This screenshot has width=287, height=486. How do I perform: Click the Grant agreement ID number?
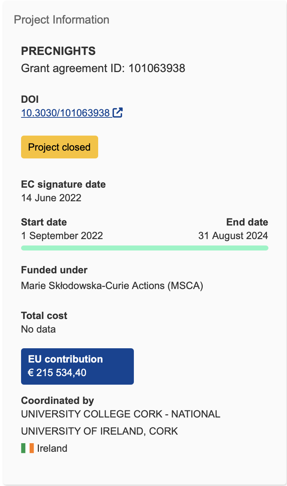[x=157, y=68]
